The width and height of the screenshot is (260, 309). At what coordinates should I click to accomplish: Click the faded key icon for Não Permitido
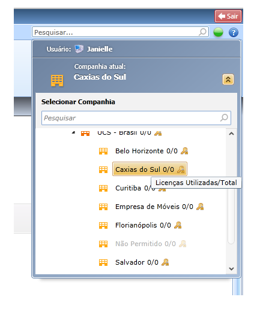click(x=183, y=244)
